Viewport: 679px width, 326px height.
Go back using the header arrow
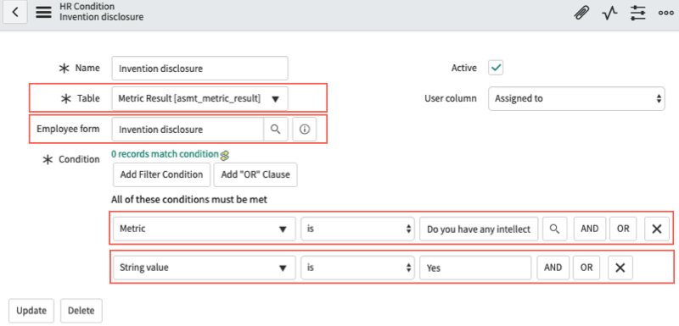pyautogui.click(x=15, y=12)
